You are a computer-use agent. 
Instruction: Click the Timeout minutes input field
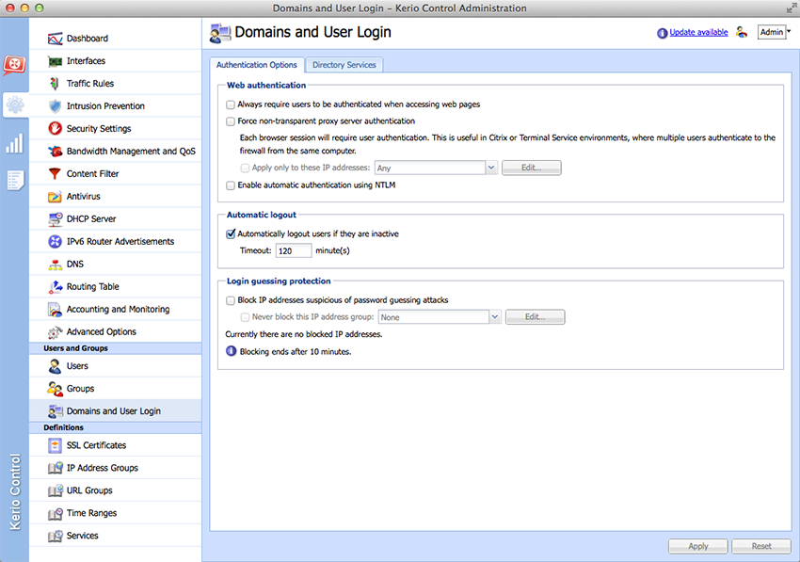click(294, 250)
